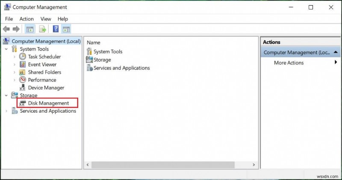Collapse the System Tools tree node
Image resolution: width=342 pixels, height=180 pixels.
(x=6, y=49)
